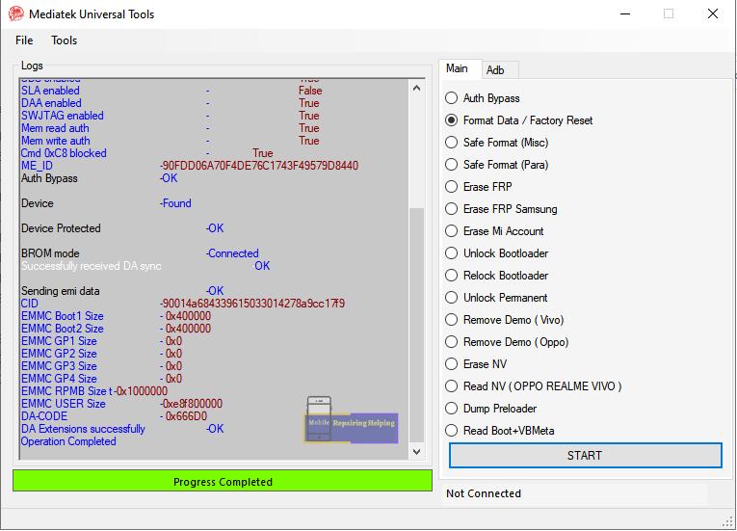Select Format Data / Factory Reset option
The image size is (737, 531).
point(519,120)
